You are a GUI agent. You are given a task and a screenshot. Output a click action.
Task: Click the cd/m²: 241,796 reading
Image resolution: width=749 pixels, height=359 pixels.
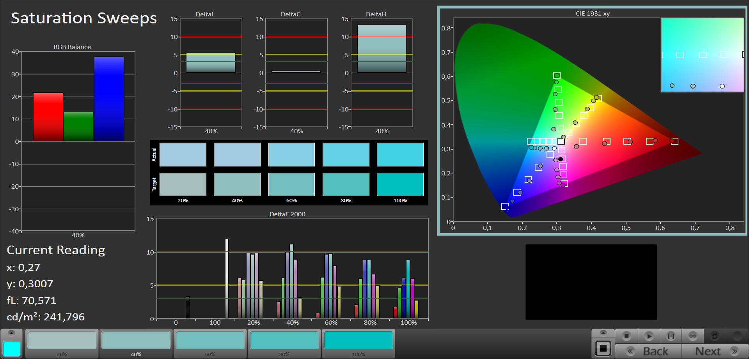pyautogui.click(x=46, y=317)
